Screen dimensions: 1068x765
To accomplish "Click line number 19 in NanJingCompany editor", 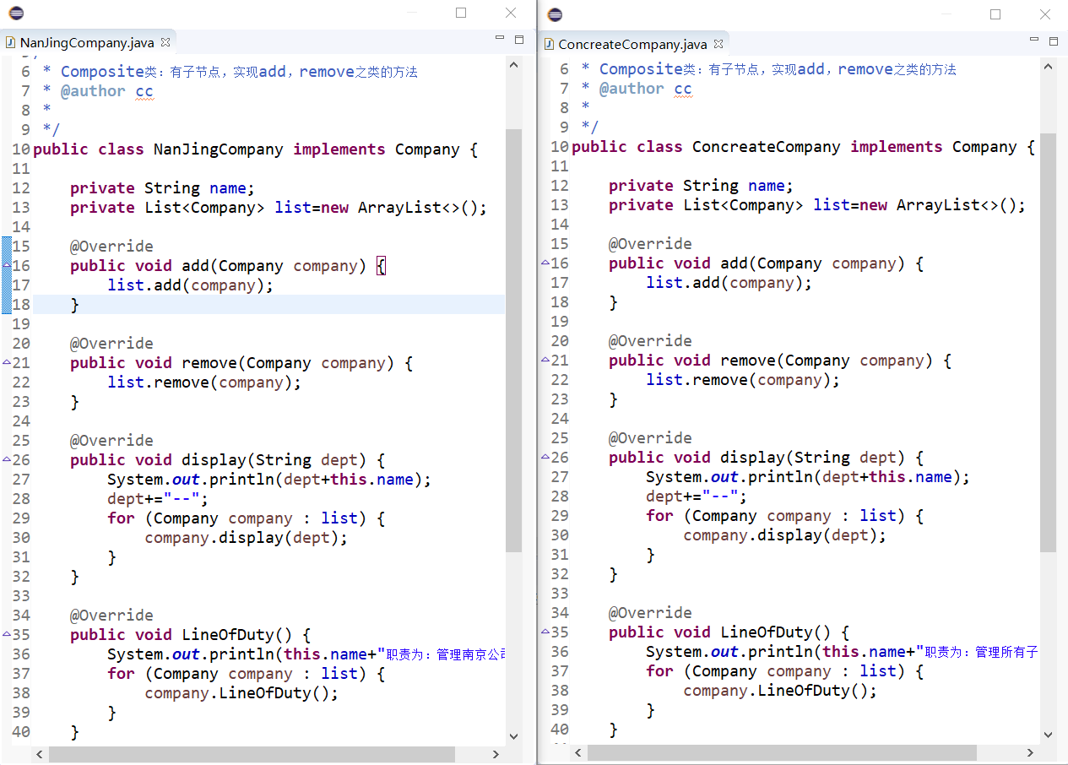I will 21,324.
